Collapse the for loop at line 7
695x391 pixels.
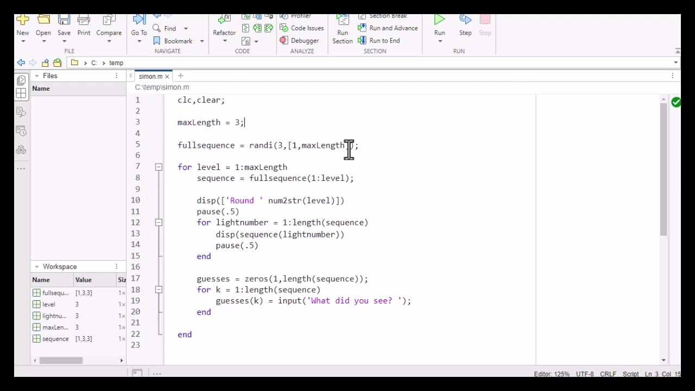159,167
